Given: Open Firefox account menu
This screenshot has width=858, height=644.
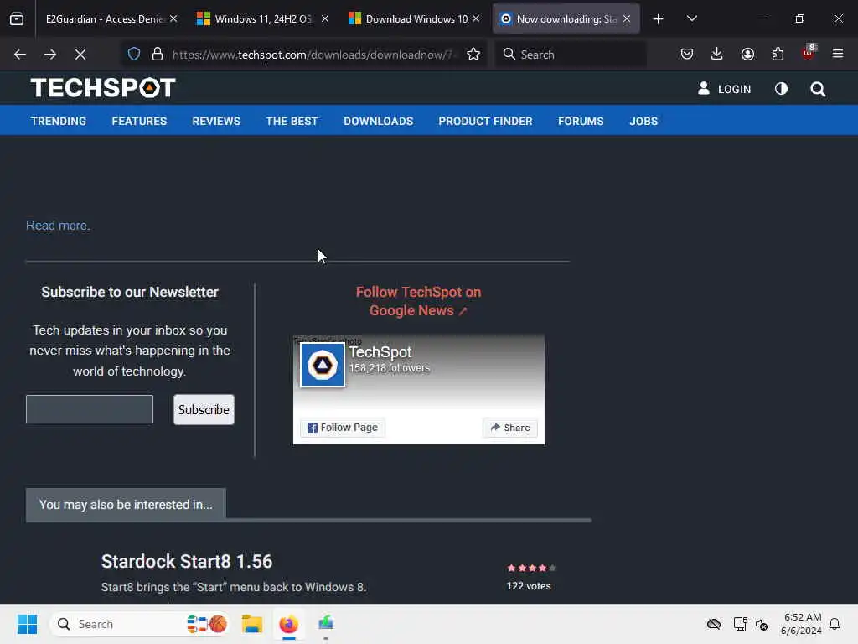Looking at the screenshot, I should coord(747,54).
